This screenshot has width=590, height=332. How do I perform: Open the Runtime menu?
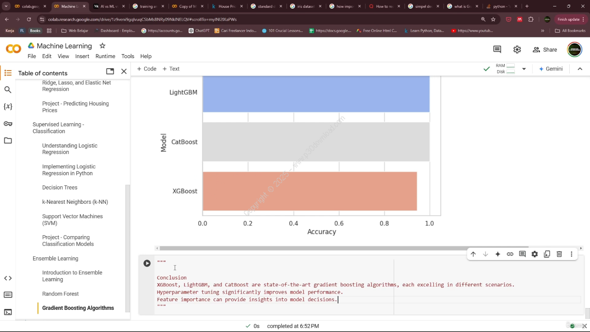[x=105, y=56]
